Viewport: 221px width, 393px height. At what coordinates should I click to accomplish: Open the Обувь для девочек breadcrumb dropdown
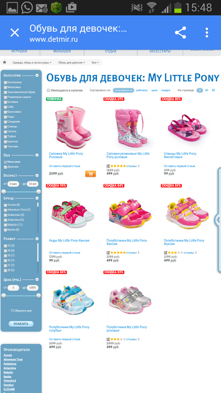tap(71, 62)
